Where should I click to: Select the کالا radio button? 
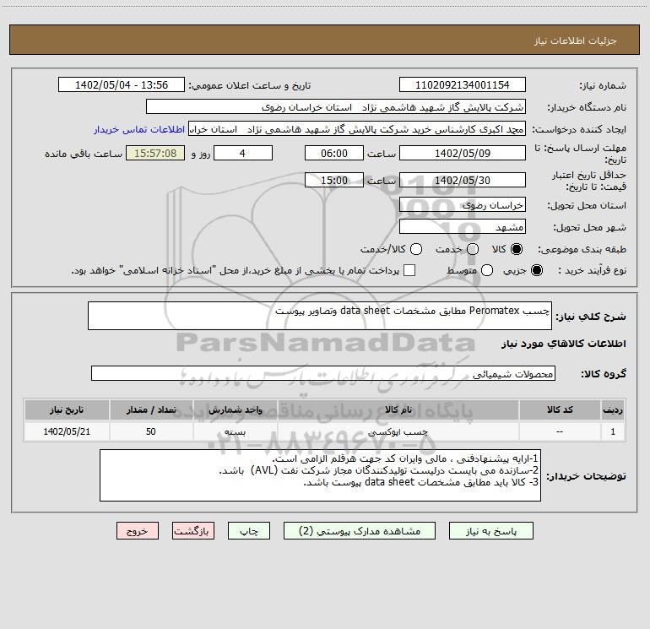(517, 249)
